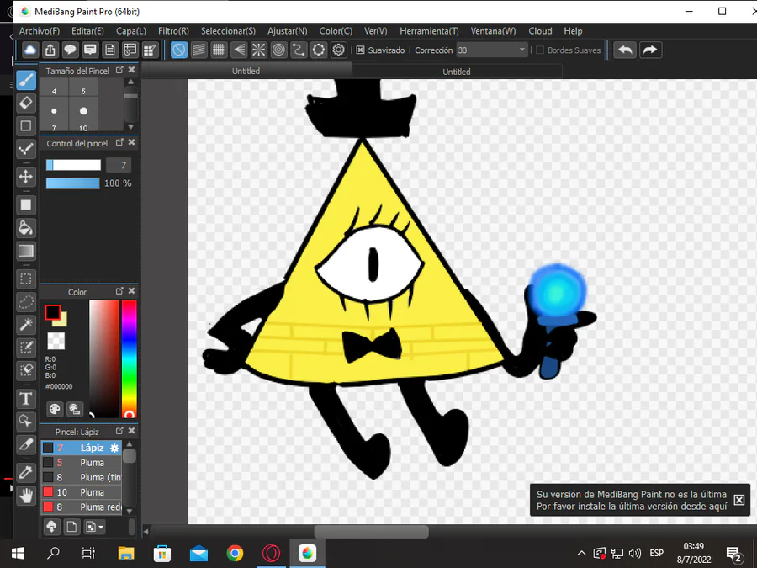Screen dimensions: 757x568
Task: Select the Move tool
Action: [26, 177]
